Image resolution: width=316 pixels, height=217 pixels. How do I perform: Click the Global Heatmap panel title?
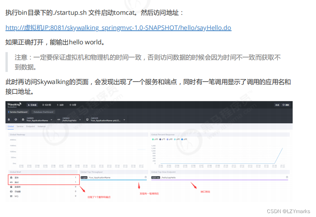(18, 135)
